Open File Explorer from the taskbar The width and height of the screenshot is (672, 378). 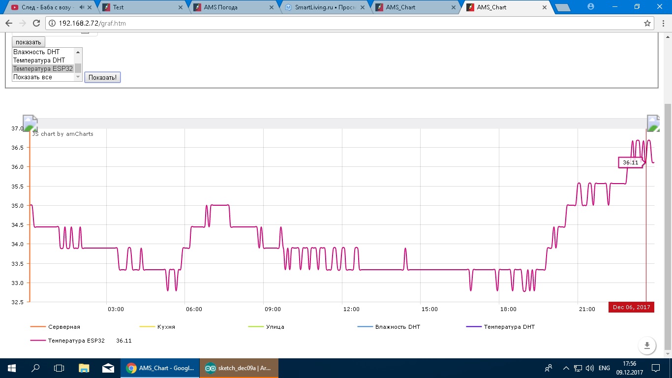84,368
